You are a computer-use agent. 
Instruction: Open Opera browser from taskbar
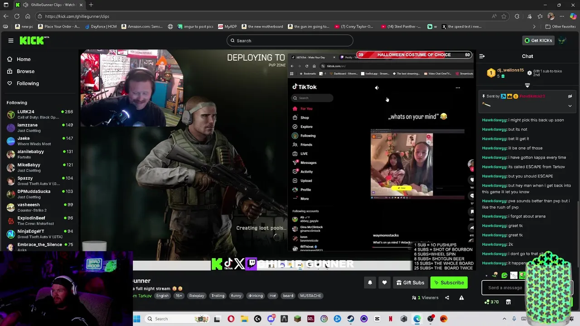tap(231, 319)
